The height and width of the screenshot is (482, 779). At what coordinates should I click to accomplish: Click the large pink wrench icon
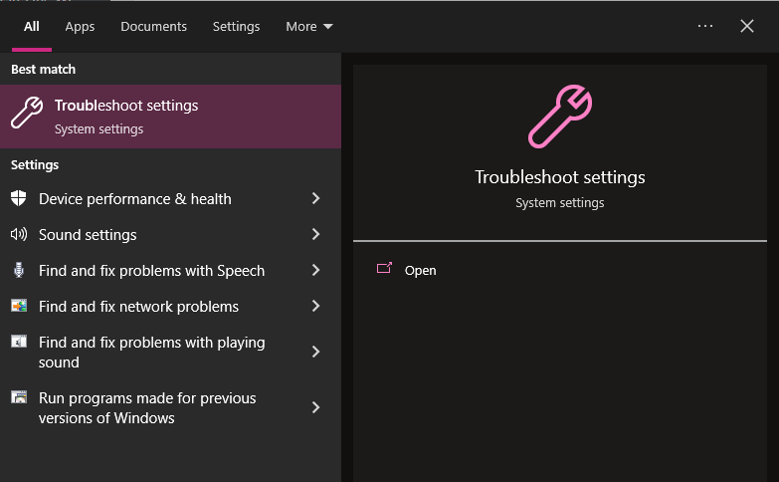(560, 118)
